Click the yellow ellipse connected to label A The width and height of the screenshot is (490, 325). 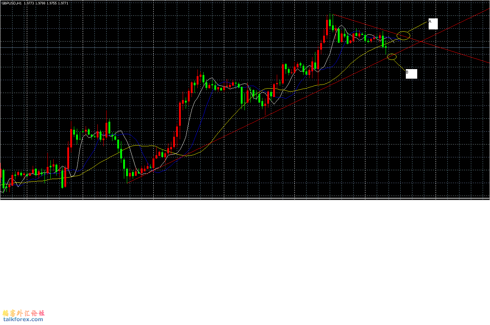(403, 36)
